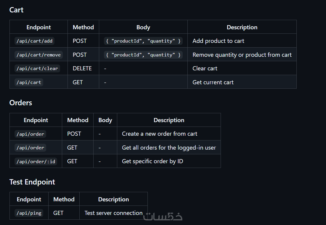The image size is (326, 225).
Task: Click the Cart section heading
Action: coord(16,10)
